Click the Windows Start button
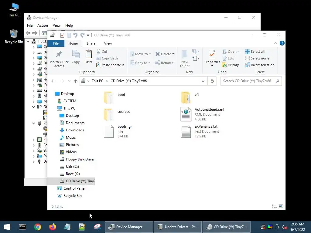 pyautogui.click(x=7, y=227)
